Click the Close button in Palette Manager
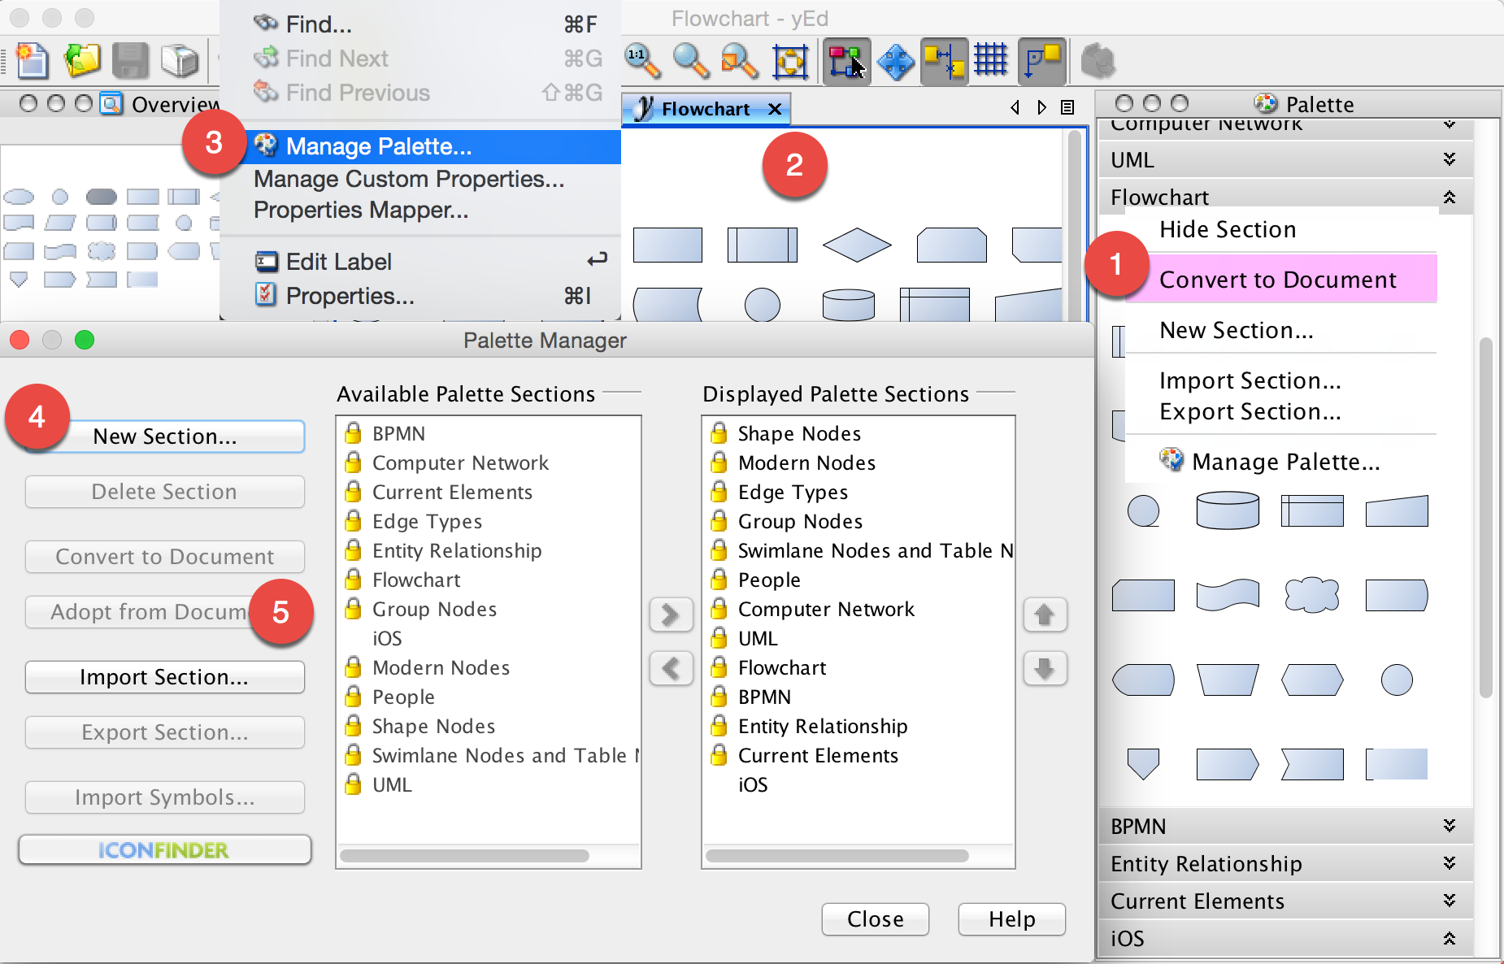This screenshot has width=1504, height=964. tap(875, 919)
